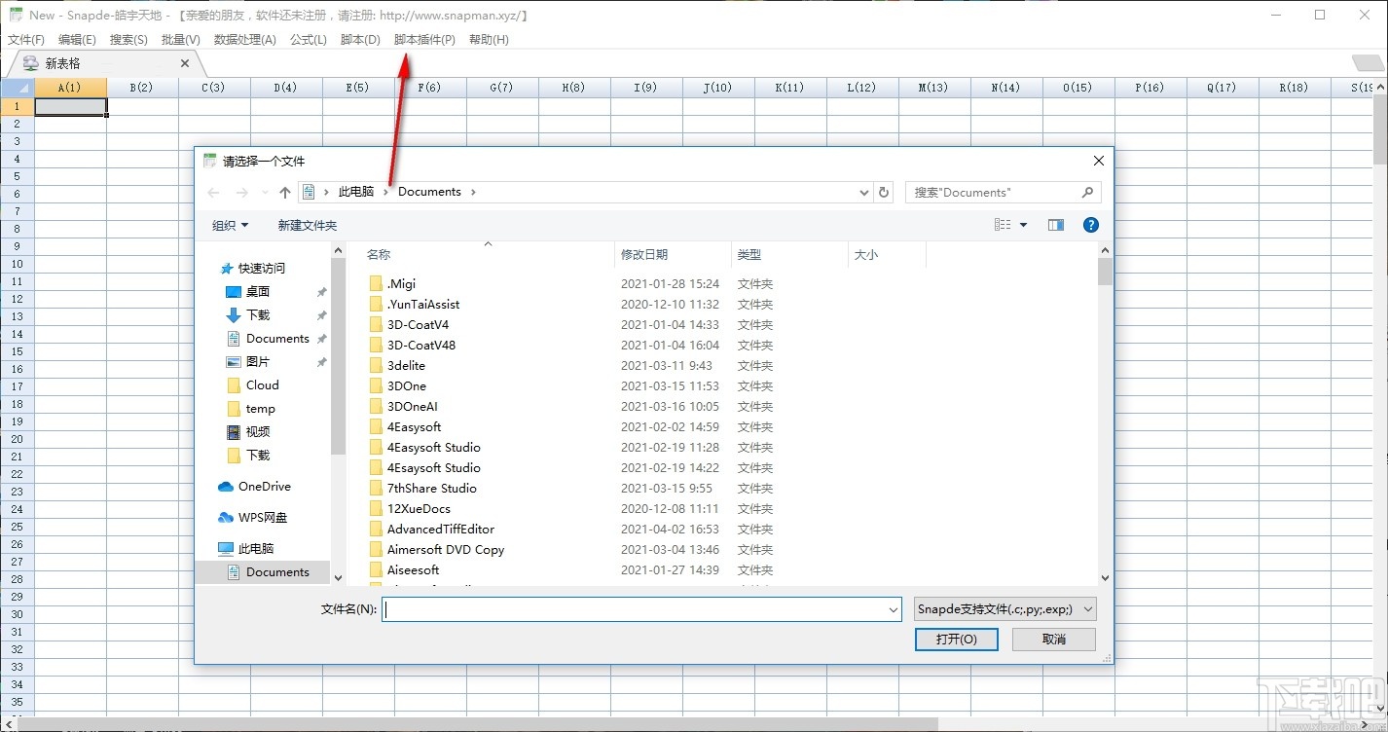Close the 新表格 tab
This screenshot has height=732, width=1388.
[x=185, y=63]
